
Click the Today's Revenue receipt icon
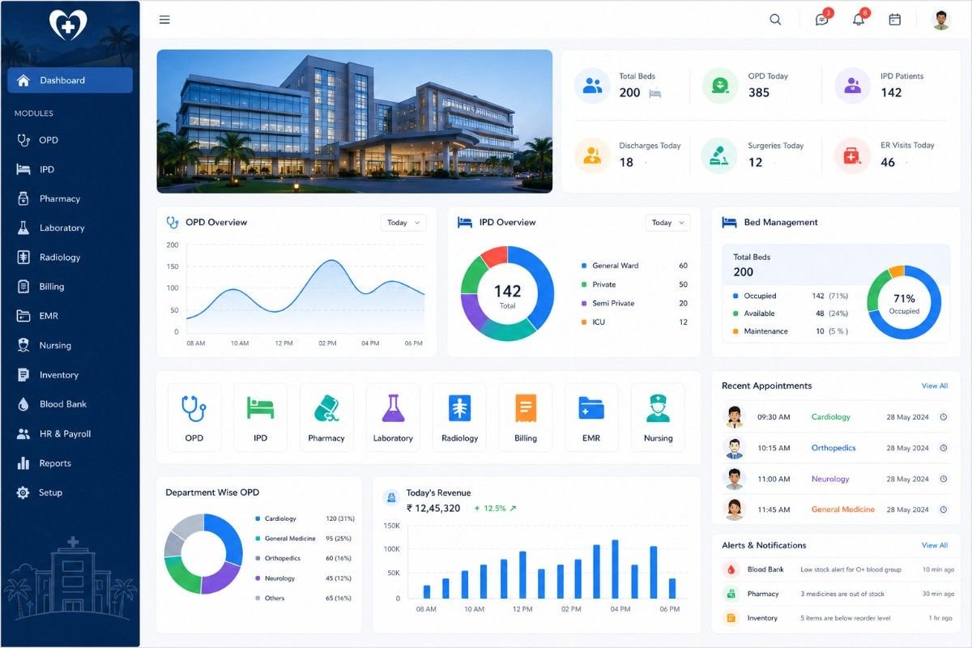click(x=391, y=498)
